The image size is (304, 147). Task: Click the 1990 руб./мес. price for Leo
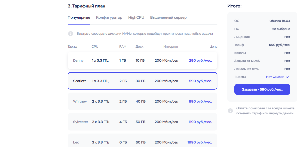pos(199,142)
